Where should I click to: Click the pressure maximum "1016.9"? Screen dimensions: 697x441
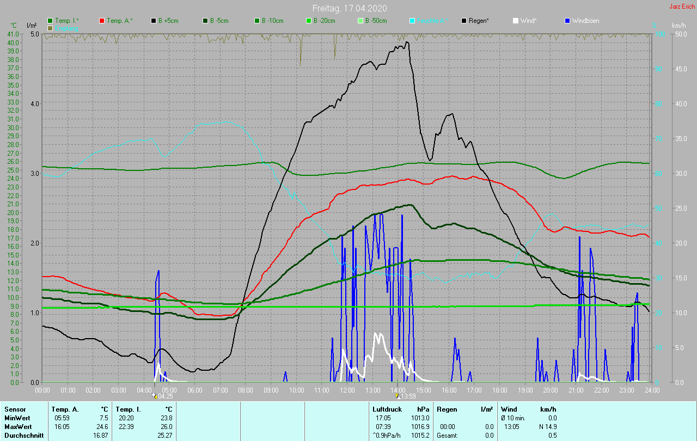point(421,426)
